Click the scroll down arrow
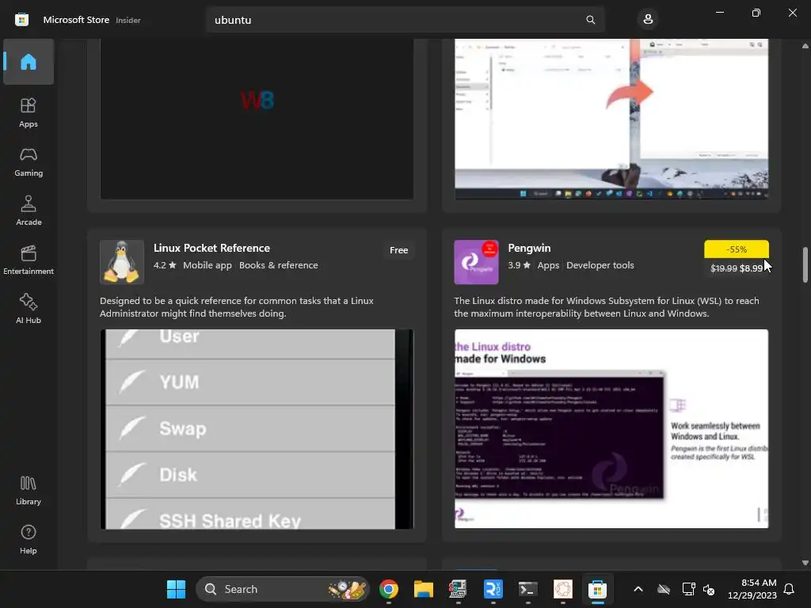This screenshot has height=608, width=811. pos(805,563)
